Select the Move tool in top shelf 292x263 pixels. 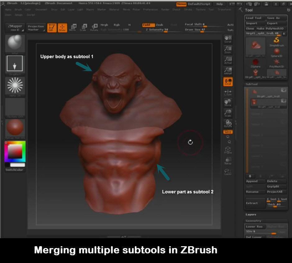coord(73,28)
